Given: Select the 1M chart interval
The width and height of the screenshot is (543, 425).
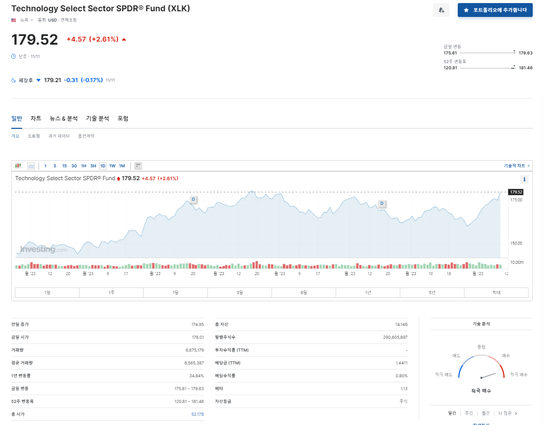Looking at the screenshot, I should click(x=122, y=166).
